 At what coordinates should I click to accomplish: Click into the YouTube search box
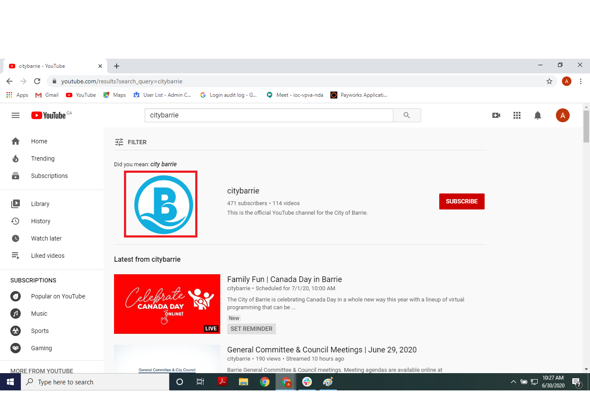[269, 115]
